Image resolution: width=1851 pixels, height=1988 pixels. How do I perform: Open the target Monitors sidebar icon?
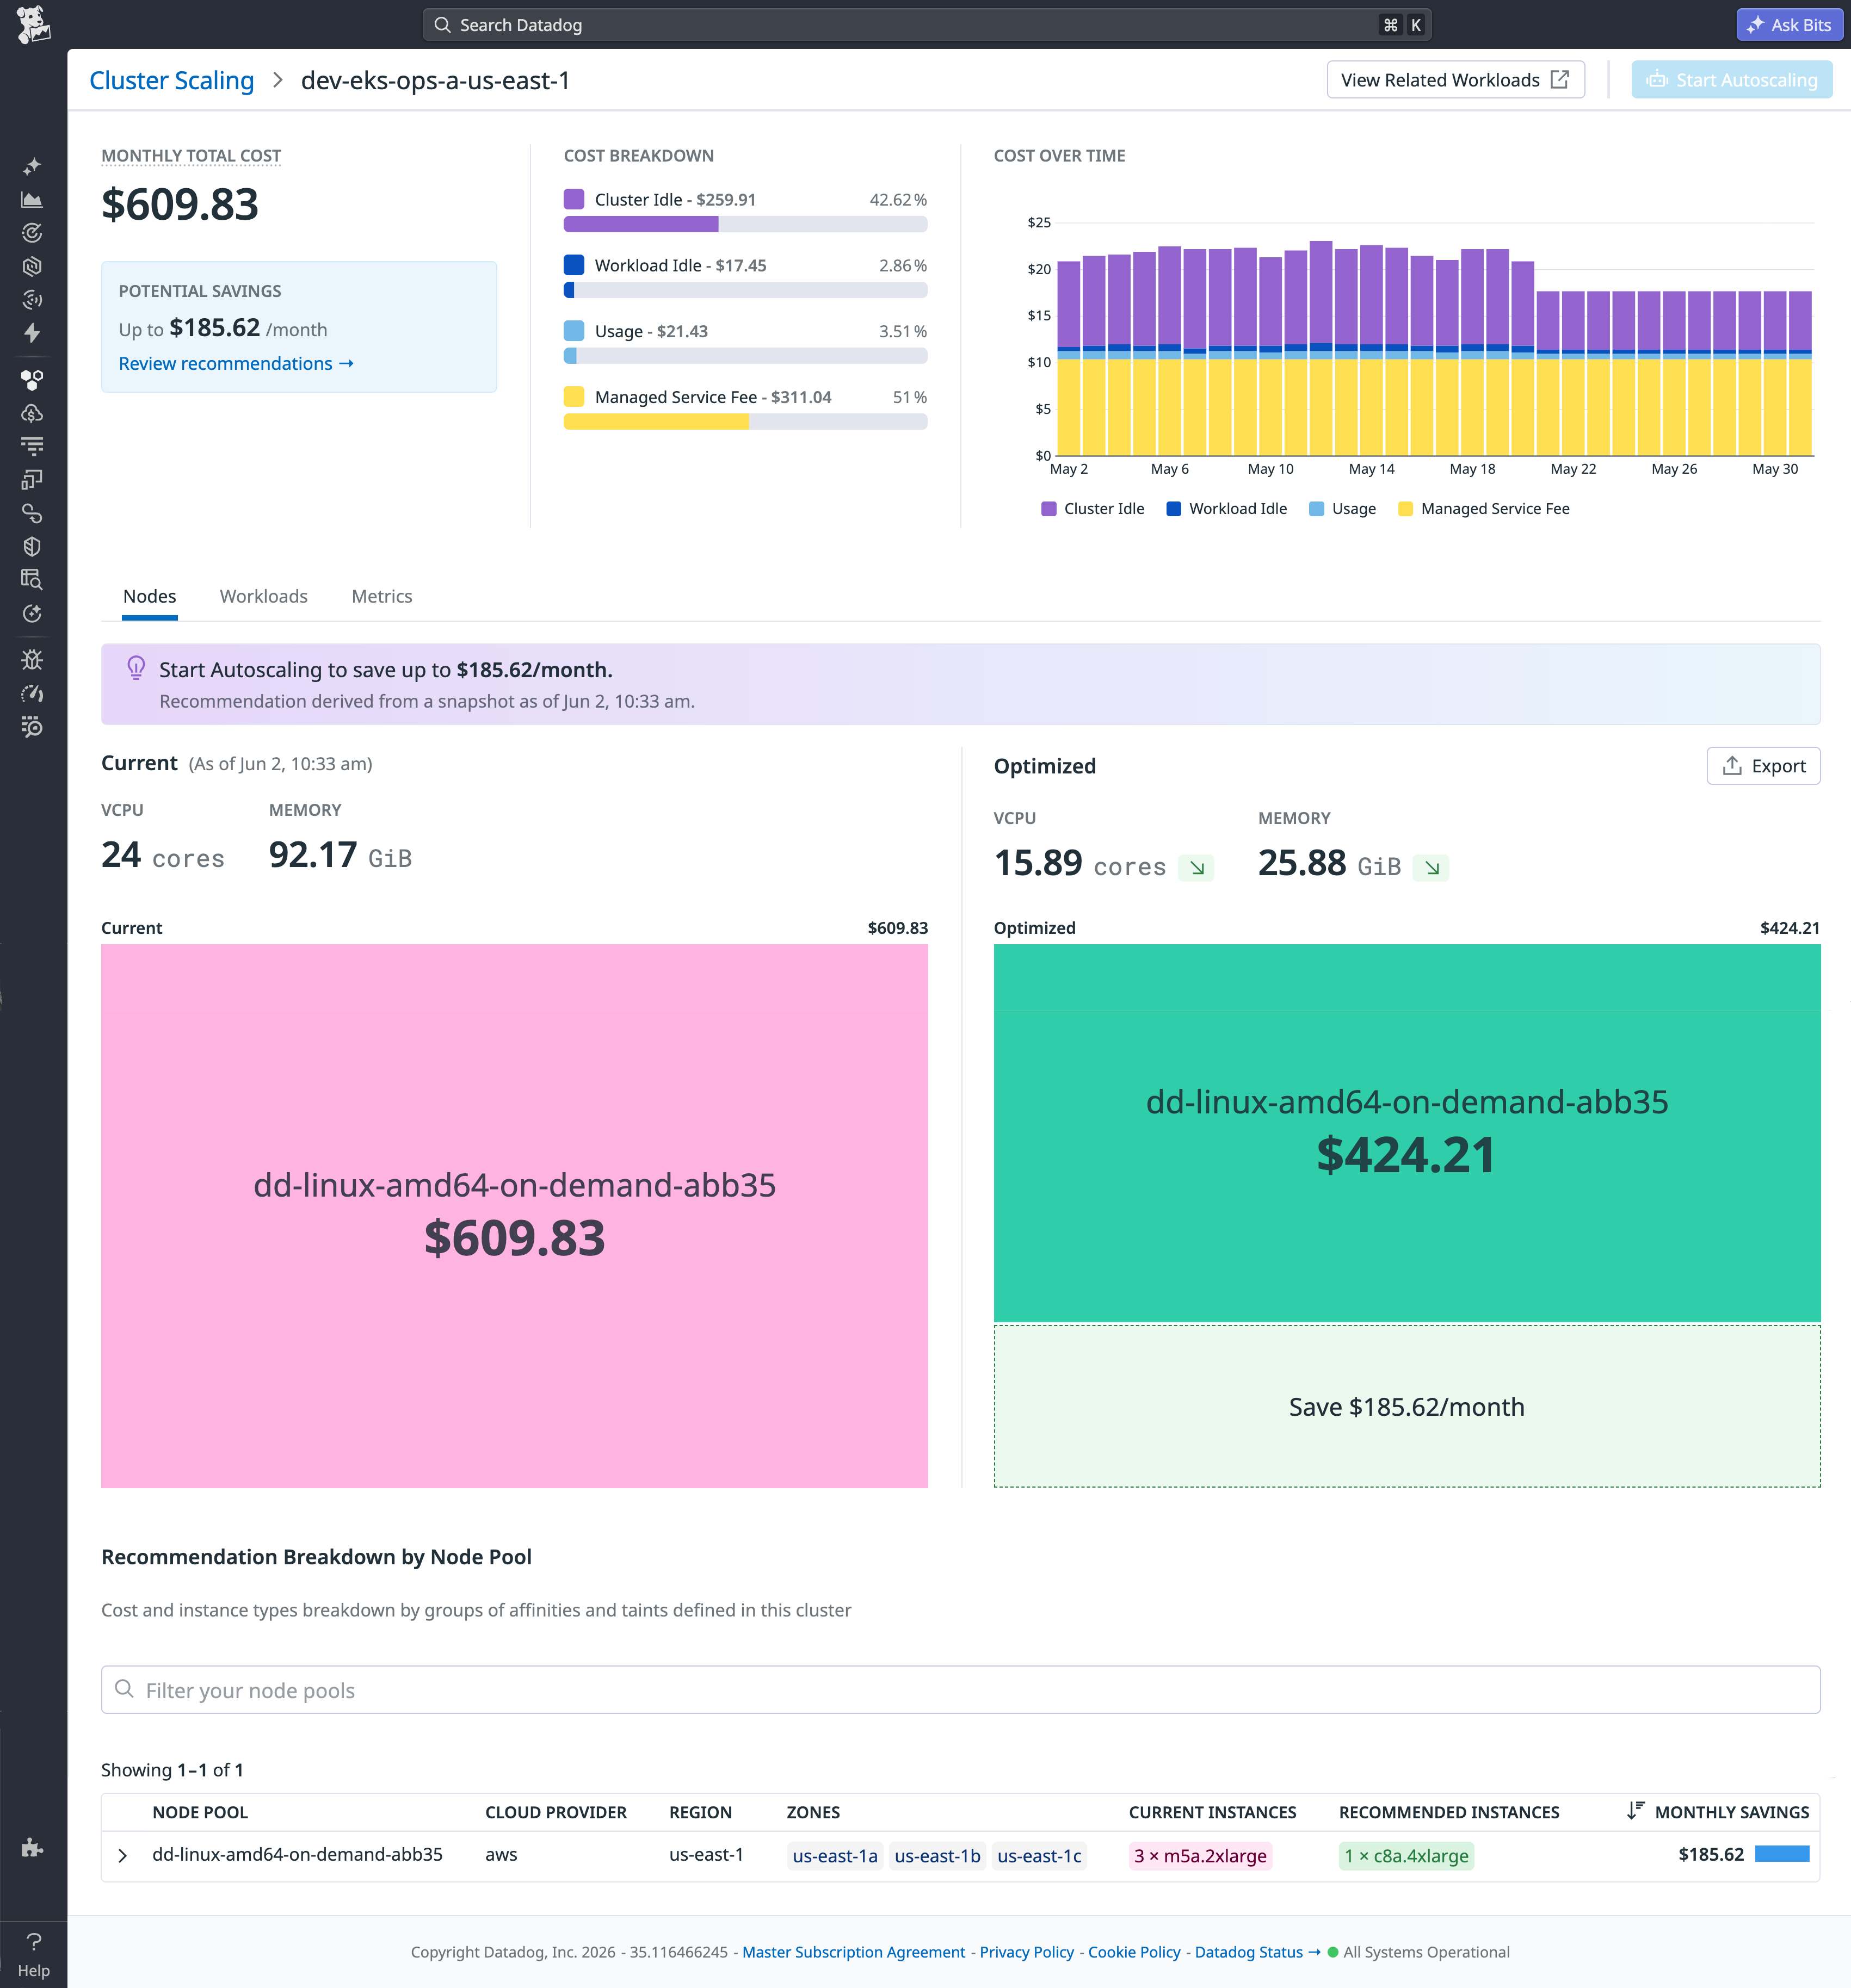click(x=32, y=233)
